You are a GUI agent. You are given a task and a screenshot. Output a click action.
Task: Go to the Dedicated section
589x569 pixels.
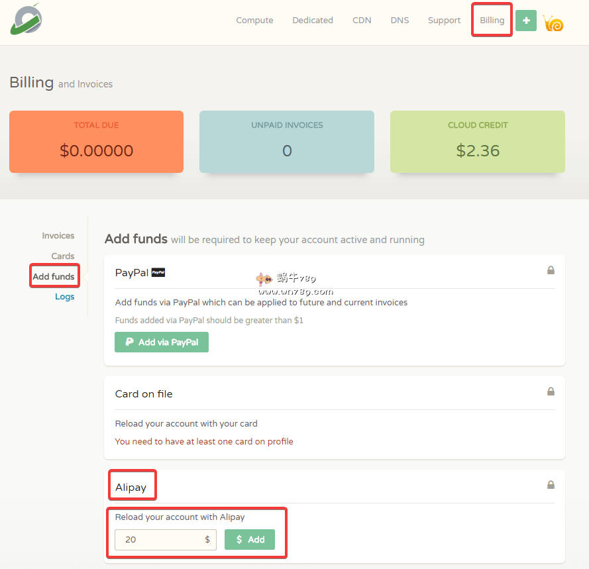pyautogui.click(x=313, y=21)
